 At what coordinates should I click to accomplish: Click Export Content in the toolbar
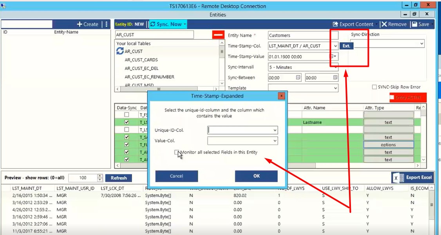click(x=353, y=24)
